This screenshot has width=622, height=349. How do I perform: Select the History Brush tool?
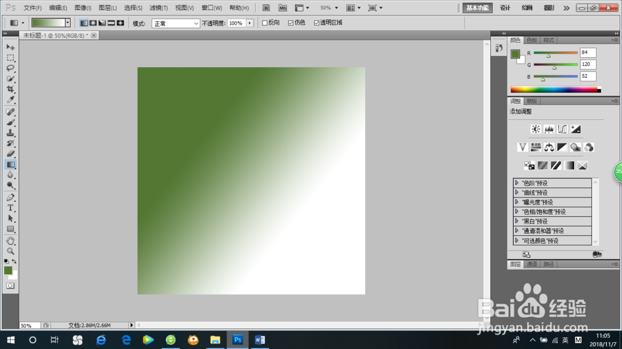[11, 143]
